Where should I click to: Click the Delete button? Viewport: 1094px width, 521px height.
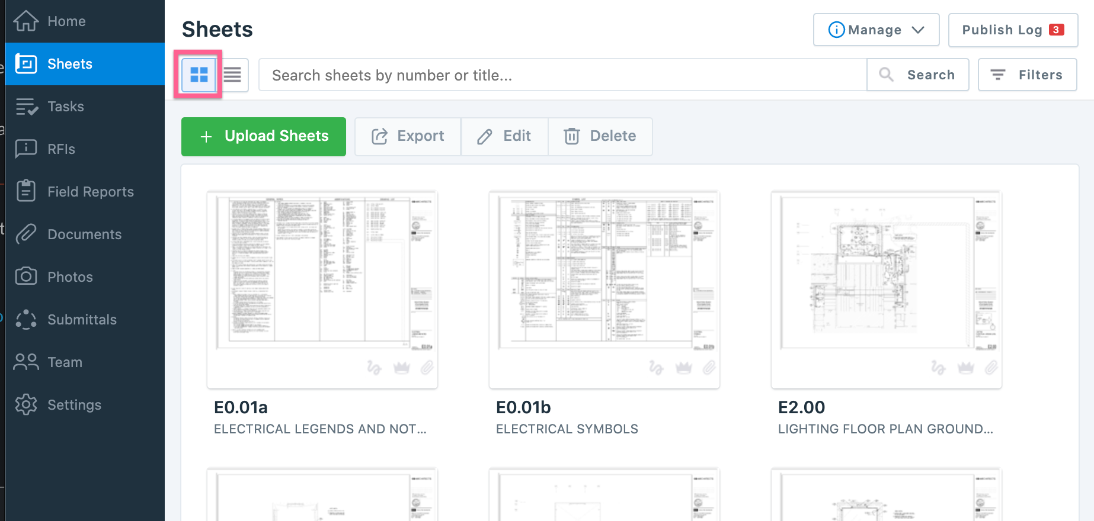click(x=600, y=137)
